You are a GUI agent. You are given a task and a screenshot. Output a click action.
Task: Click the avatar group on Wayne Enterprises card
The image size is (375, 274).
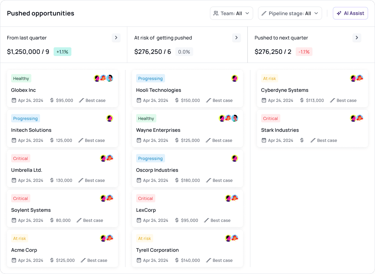228,118
